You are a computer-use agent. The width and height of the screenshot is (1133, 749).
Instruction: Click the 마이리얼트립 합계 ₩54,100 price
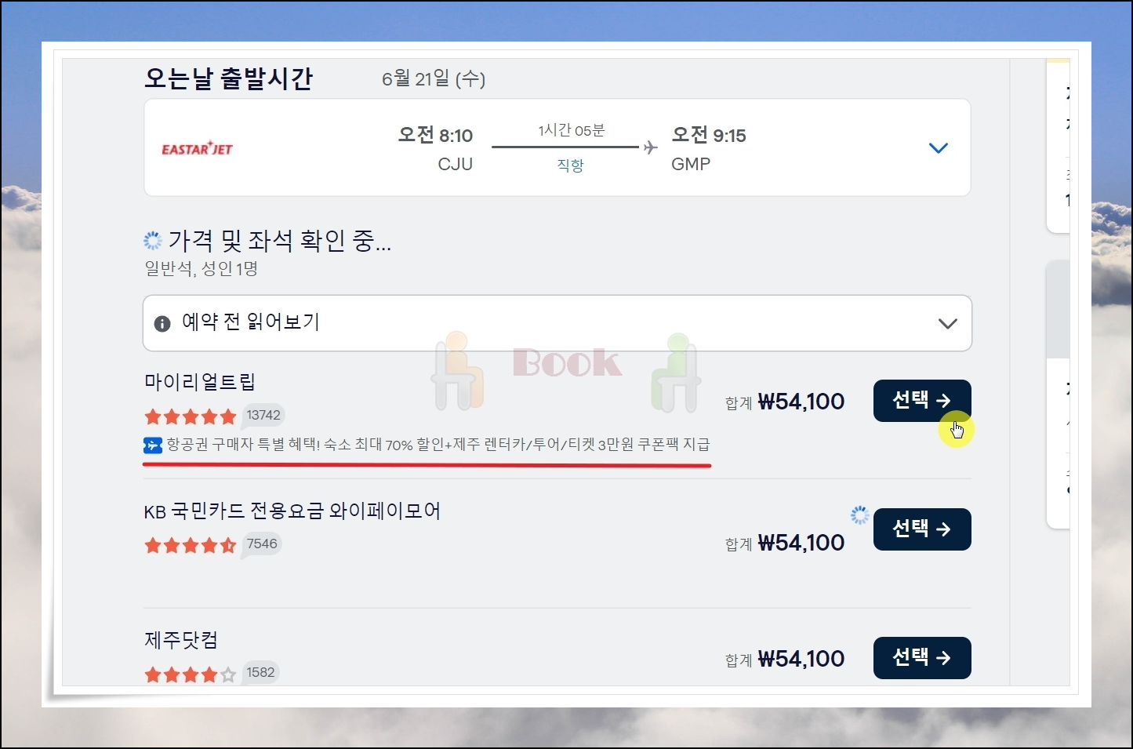click(x=785, y=402)
